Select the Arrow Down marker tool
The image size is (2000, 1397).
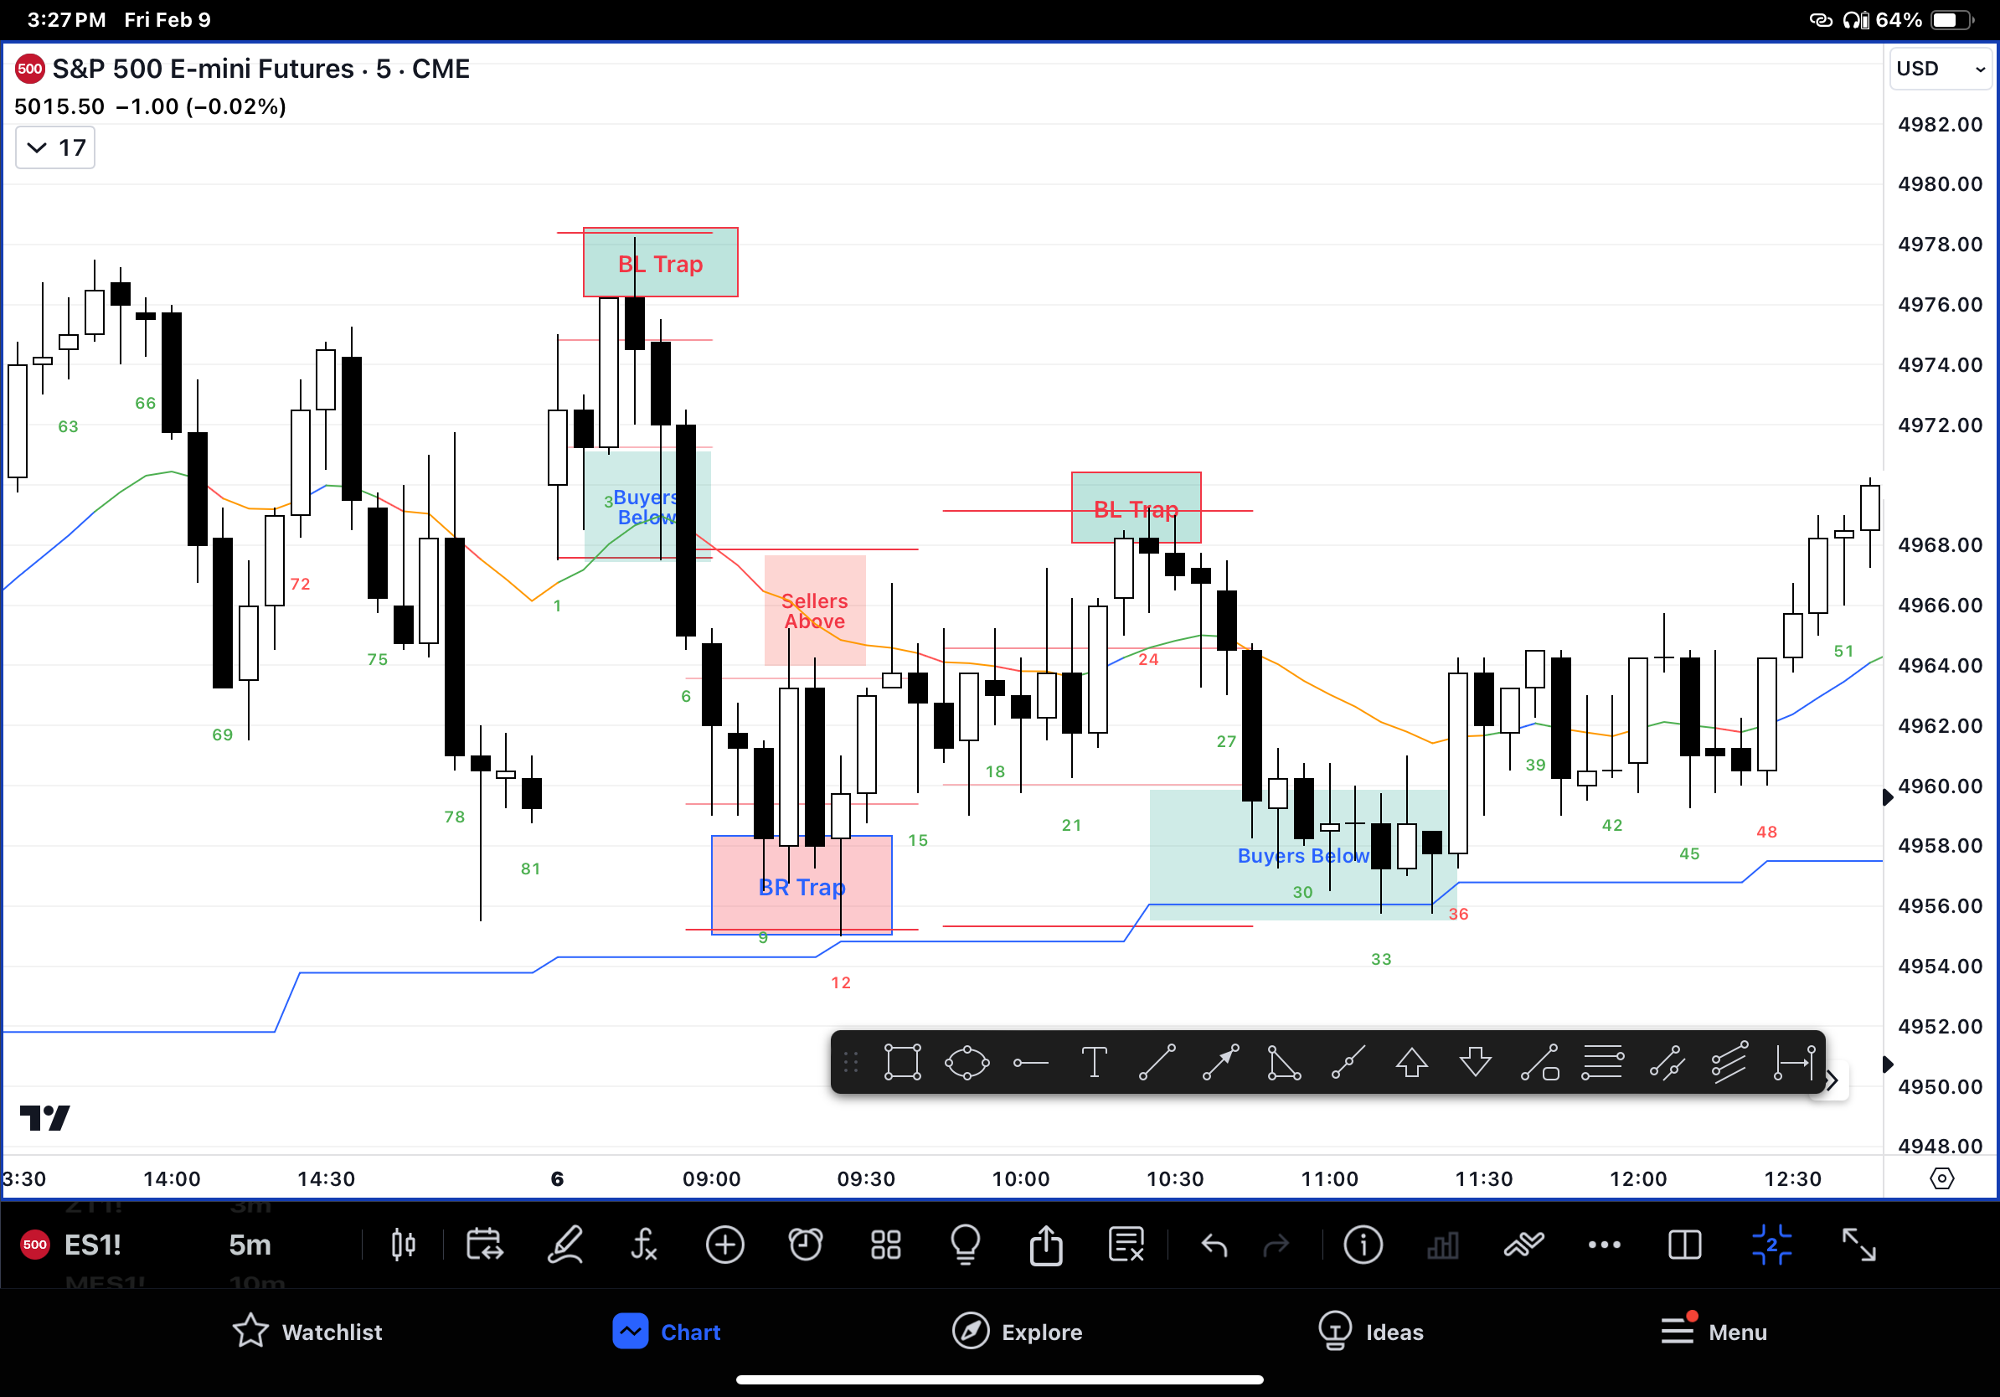tap(1475, 1063)
